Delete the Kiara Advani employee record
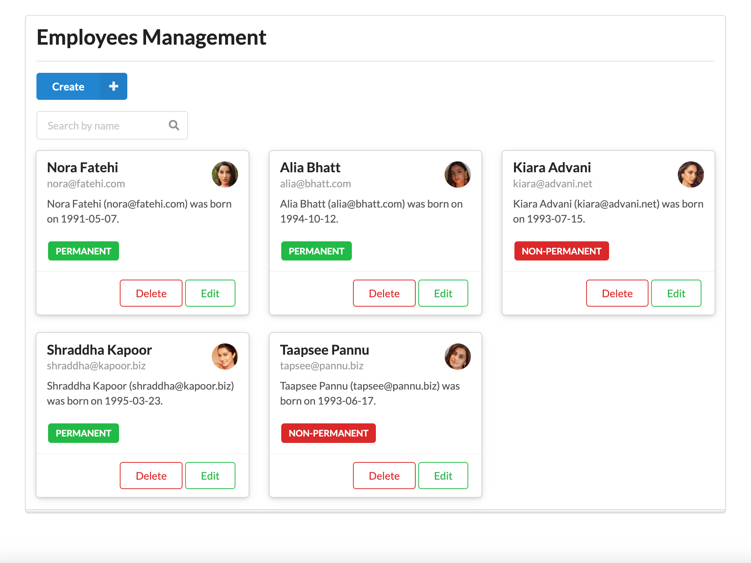This screenshot has width=751, height=563. tap(617, 293)
